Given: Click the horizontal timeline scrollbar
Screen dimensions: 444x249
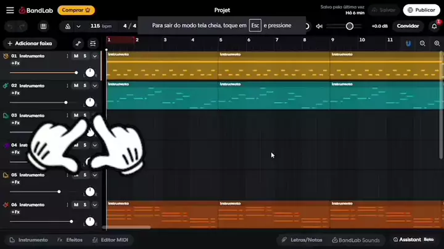Looking at the screenshot, I should pyautogui.click(x=126, y=227).
